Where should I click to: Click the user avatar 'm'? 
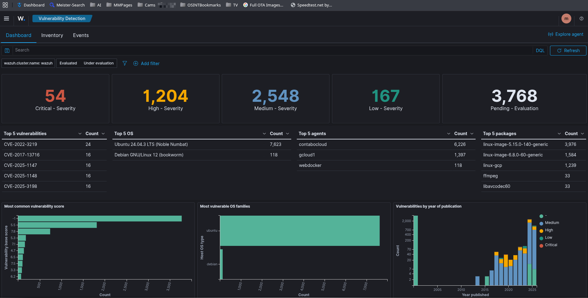[566, 19]
